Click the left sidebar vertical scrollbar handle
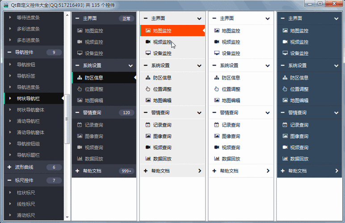345x223 pixels. click(x=67, y=119)
